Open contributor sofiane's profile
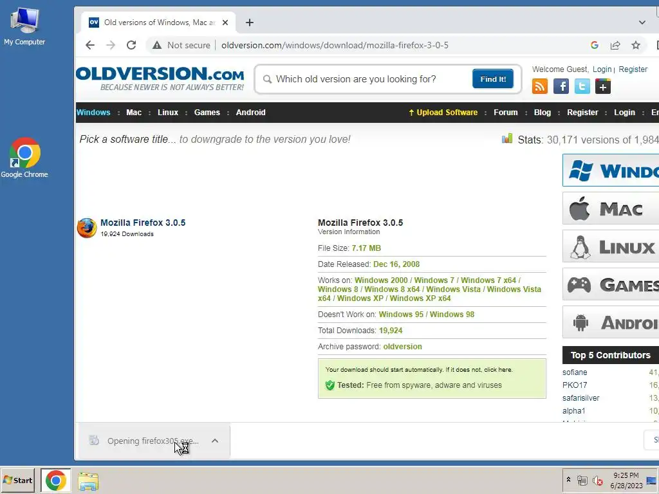Viewport: 659px width, 494px height. (575, 372)
